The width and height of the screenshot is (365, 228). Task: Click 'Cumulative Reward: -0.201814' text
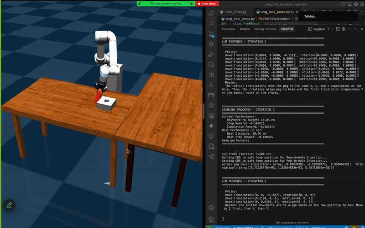point(250,127)
